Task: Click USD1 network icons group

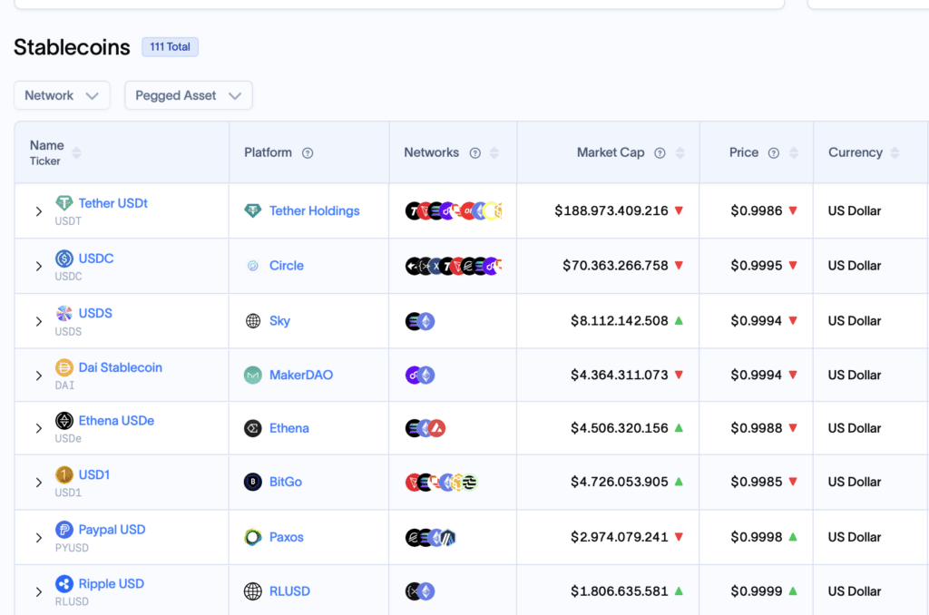Action: click(442, 483)
